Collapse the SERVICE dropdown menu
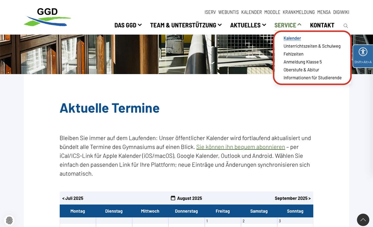373x227 pixels. coord(288,25)
